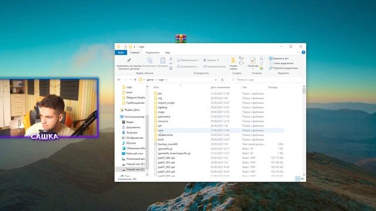
Task: Click the Help question mark icon
Action: click(x=303, y=52)
